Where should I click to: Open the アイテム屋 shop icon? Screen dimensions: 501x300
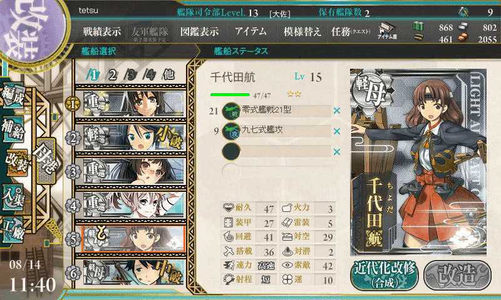coord(387,31)
